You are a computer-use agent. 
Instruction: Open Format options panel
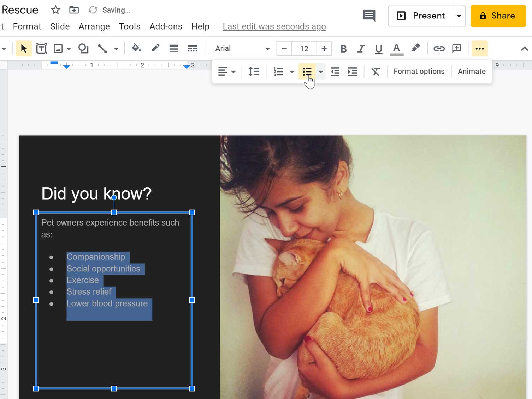[419, 72]
